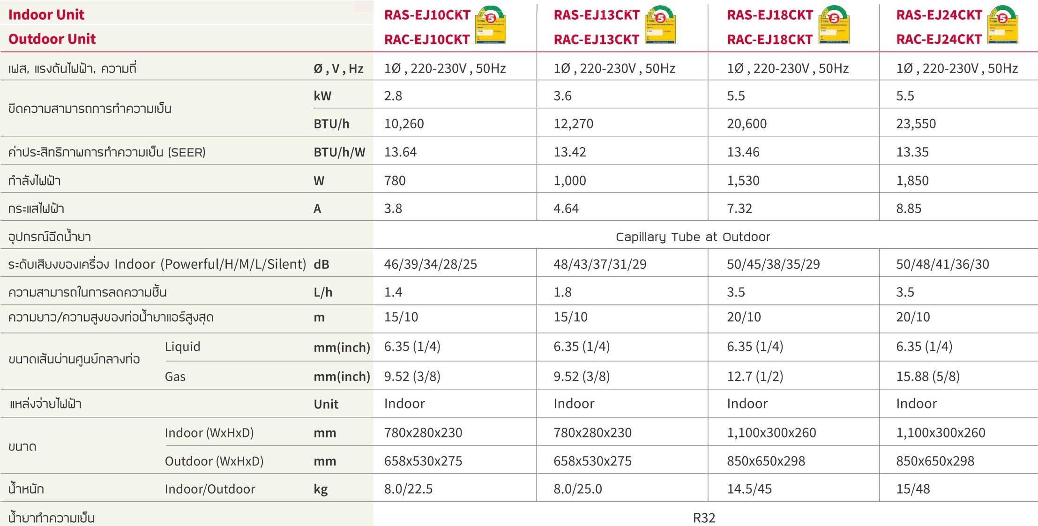The width and height of the screenshot is (1038, 526).
Task: Select gas pipe size 15.88 (5/8)
Action: click(928, 377)
